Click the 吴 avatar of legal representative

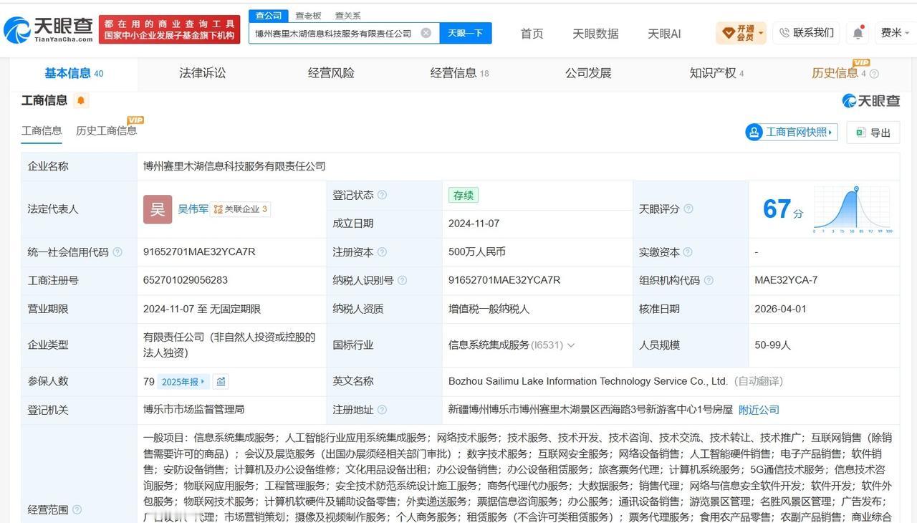(x=158, y=209)
